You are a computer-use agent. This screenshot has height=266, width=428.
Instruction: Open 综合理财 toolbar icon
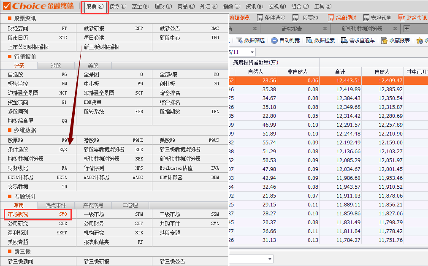331,18
